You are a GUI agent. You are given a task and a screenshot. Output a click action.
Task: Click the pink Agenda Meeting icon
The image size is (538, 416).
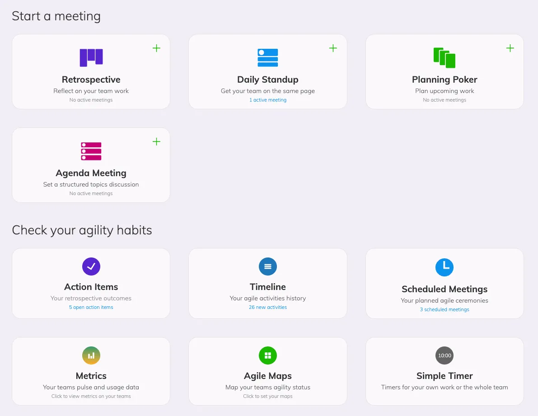click(x=91, y=151)
